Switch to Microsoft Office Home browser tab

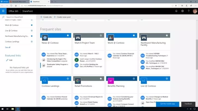pyautogui.click(x=19, y=2)
